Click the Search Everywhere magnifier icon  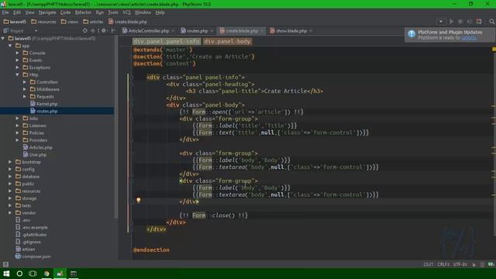point(491,22)
